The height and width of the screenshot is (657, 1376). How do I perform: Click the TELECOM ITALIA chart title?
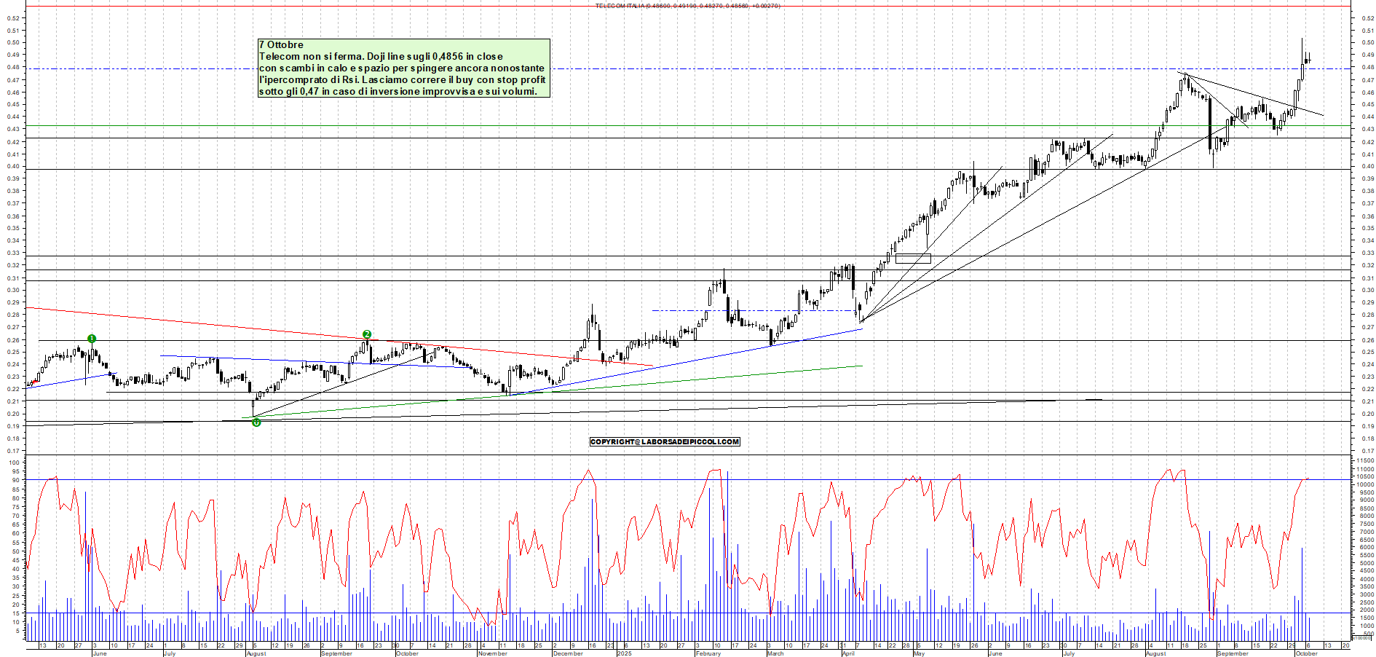click(687, 6)
